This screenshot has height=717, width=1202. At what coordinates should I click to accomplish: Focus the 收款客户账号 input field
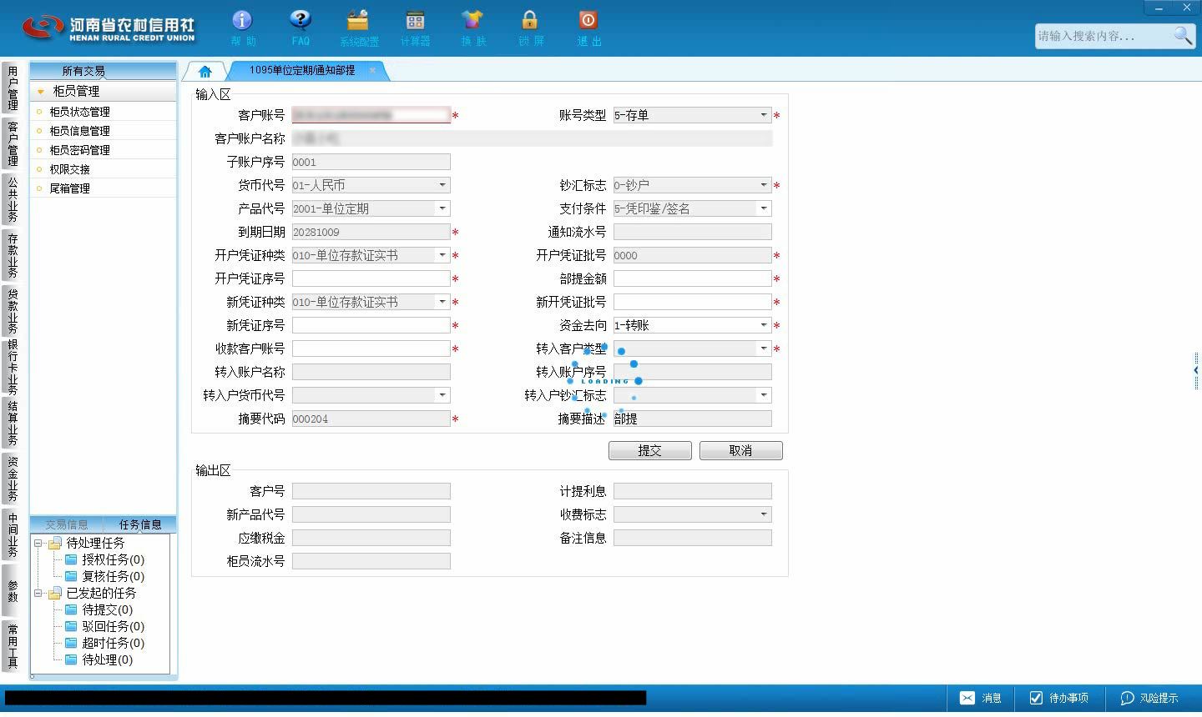371,348
